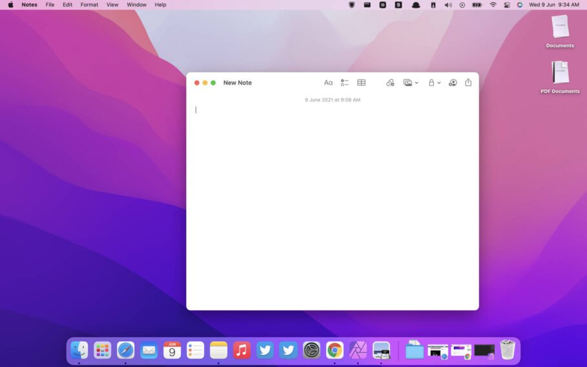Share the note via share icon
The image size is (587, 367).
(x=468, y=83)
